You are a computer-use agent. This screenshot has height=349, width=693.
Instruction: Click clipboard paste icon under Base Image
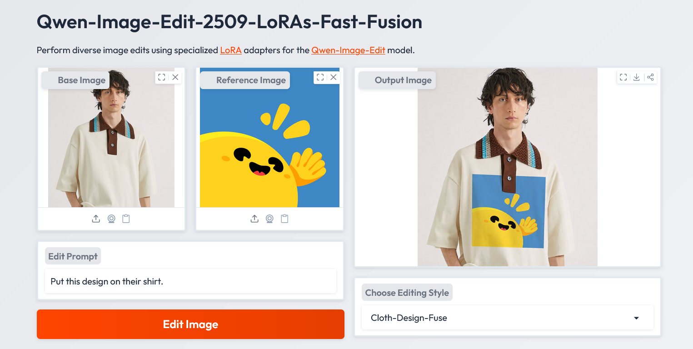126,219
